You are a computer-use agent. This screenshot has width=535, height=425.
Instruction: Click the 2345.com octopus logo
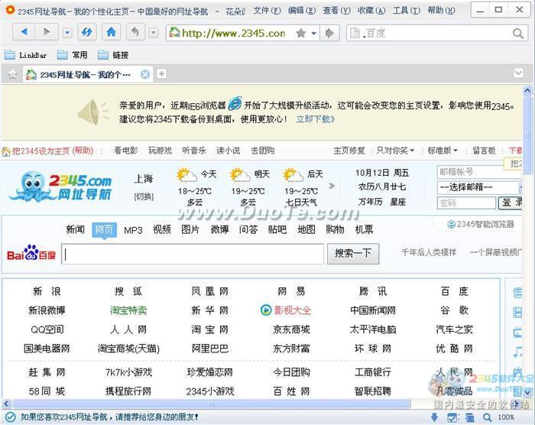(x=60, y=187)
